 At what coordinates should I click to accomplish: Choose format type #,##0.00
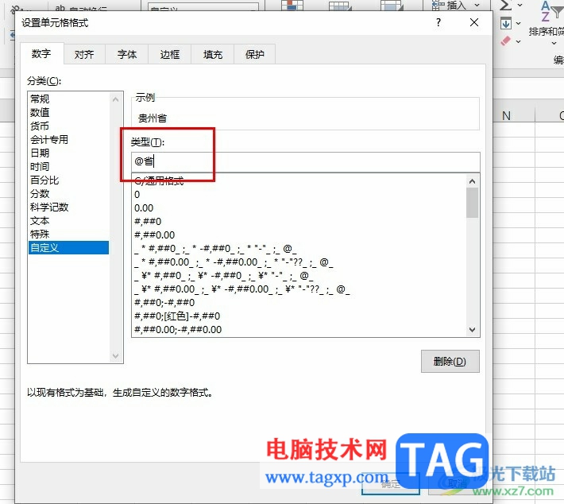[299, 235]
